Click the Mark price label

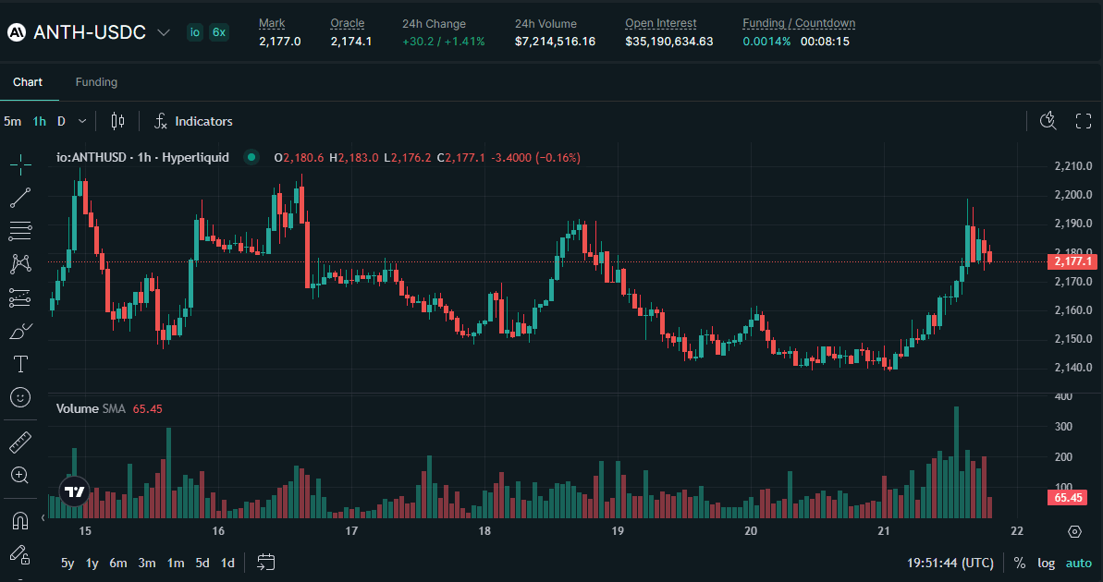pos(272,24)
